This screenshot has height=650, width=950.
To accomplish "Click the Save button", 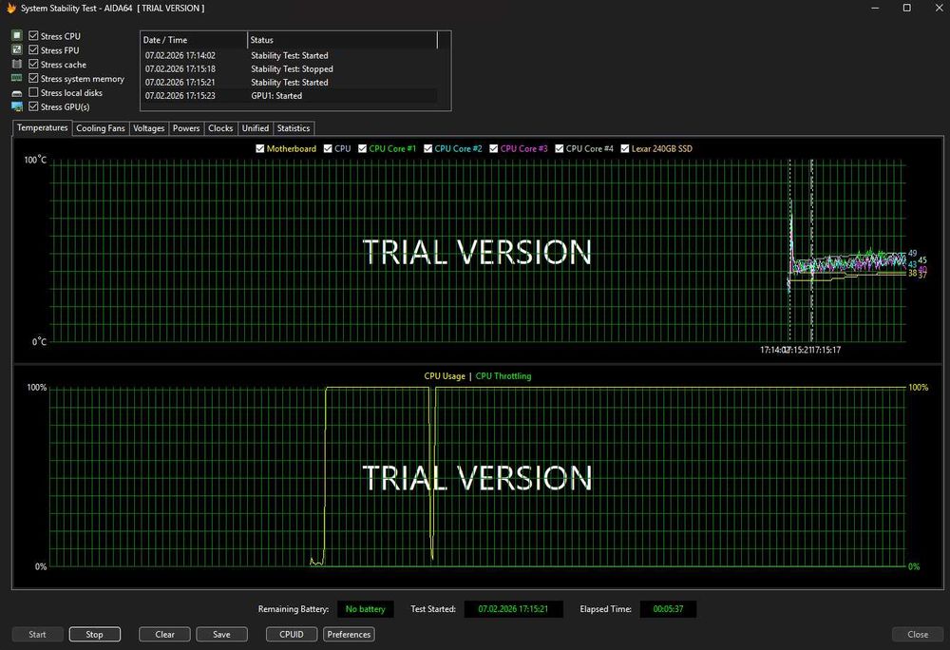I will 221,634.
